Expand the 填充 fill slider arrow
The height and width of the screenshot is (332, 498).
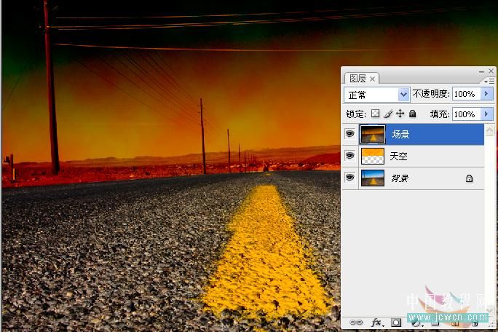point(486,114)
